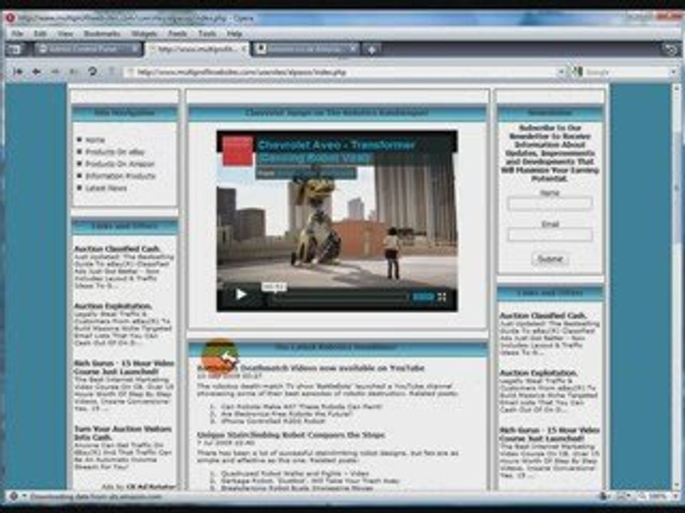
Task: Play the Chevrolet Aveo video
Action: 240,295
